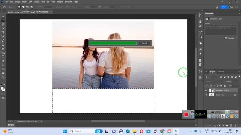Create new fill or adjustment layer
Screen dimensions: 241x135
pyautogui.click(x=223, y=126)
